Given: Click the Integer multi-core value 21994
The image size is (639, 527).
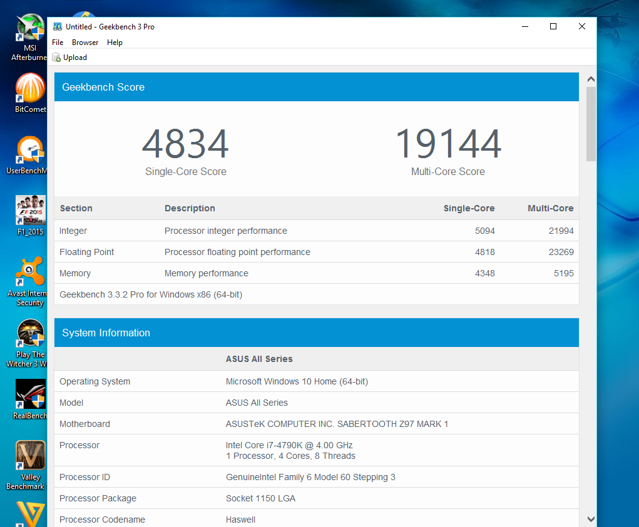Looking at the screenshot, I should 561,231.
